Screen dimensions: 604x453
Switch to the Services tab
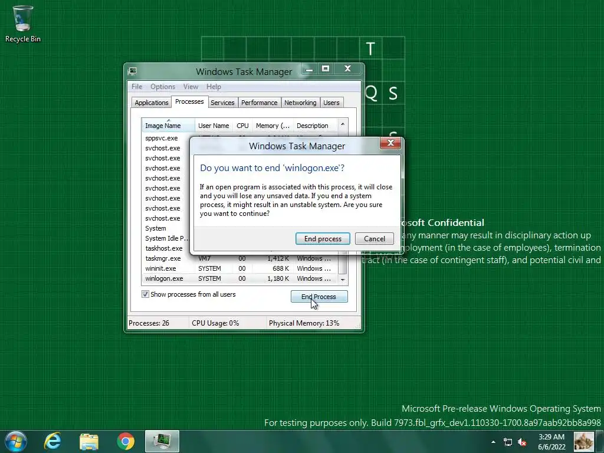tap(222, 103)
